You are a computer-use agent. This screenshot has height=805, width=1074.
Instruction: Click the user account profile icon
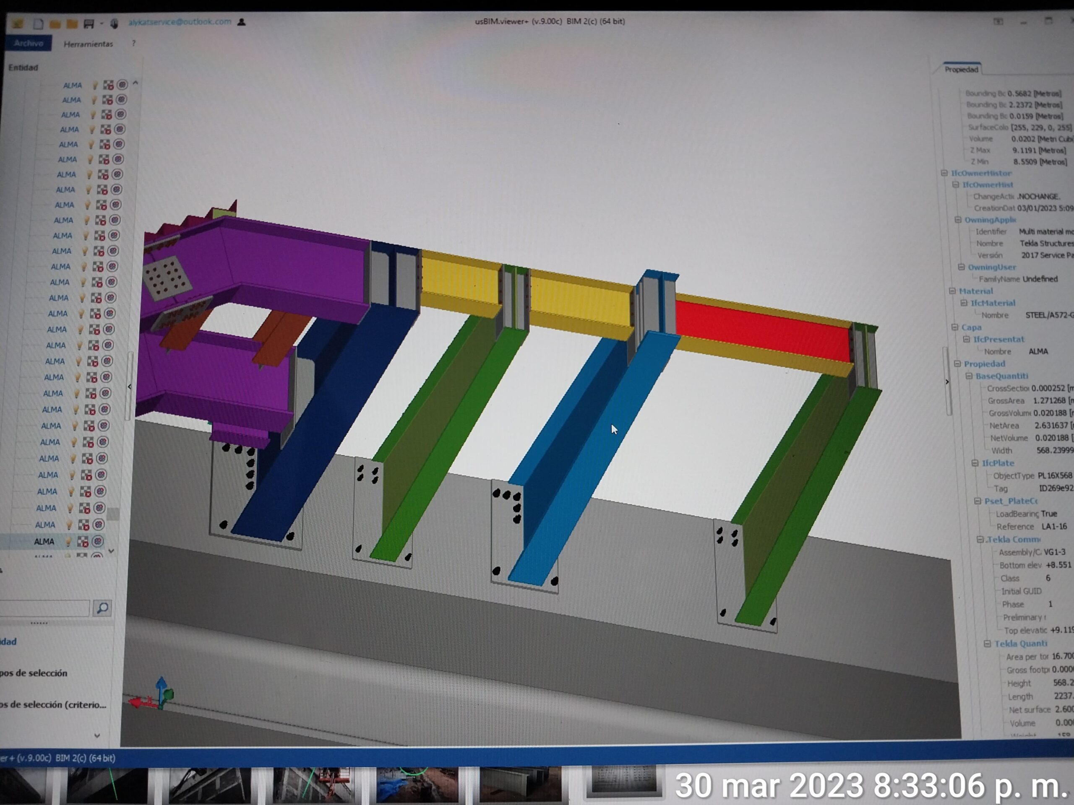(241, 22)
